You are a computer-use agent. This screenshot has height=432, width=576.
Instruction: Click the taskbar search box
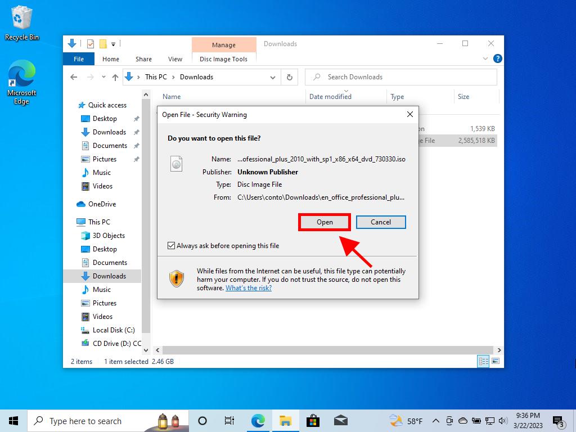(109, 421)
